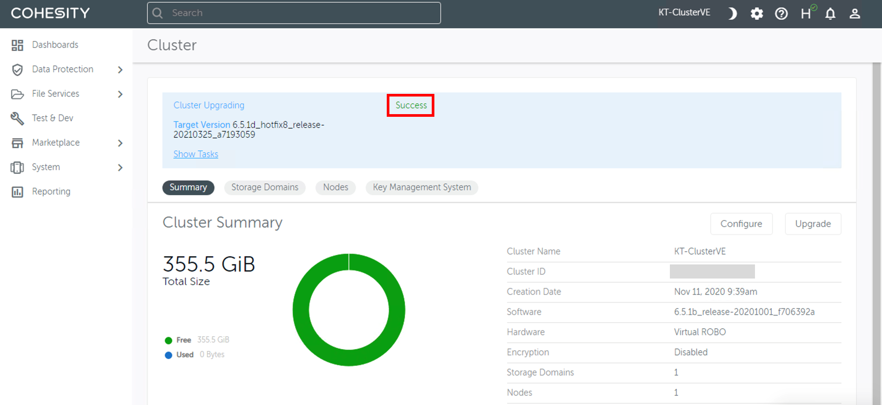The height and width of the screenshot is (405, 882).
Task: Click the Reporting chart icon
Action: pyautogui.click(x=17, y=192)
